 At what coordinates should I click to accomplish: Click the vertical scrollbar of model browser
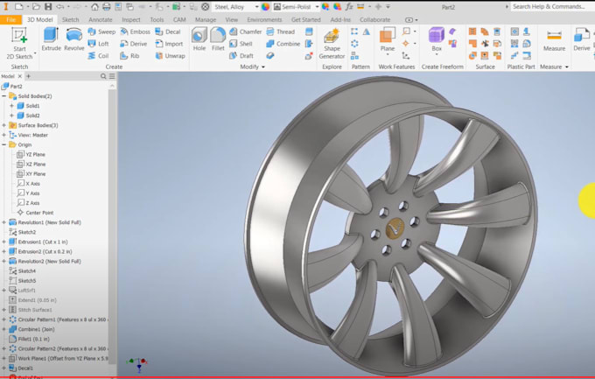coord(112,228)
